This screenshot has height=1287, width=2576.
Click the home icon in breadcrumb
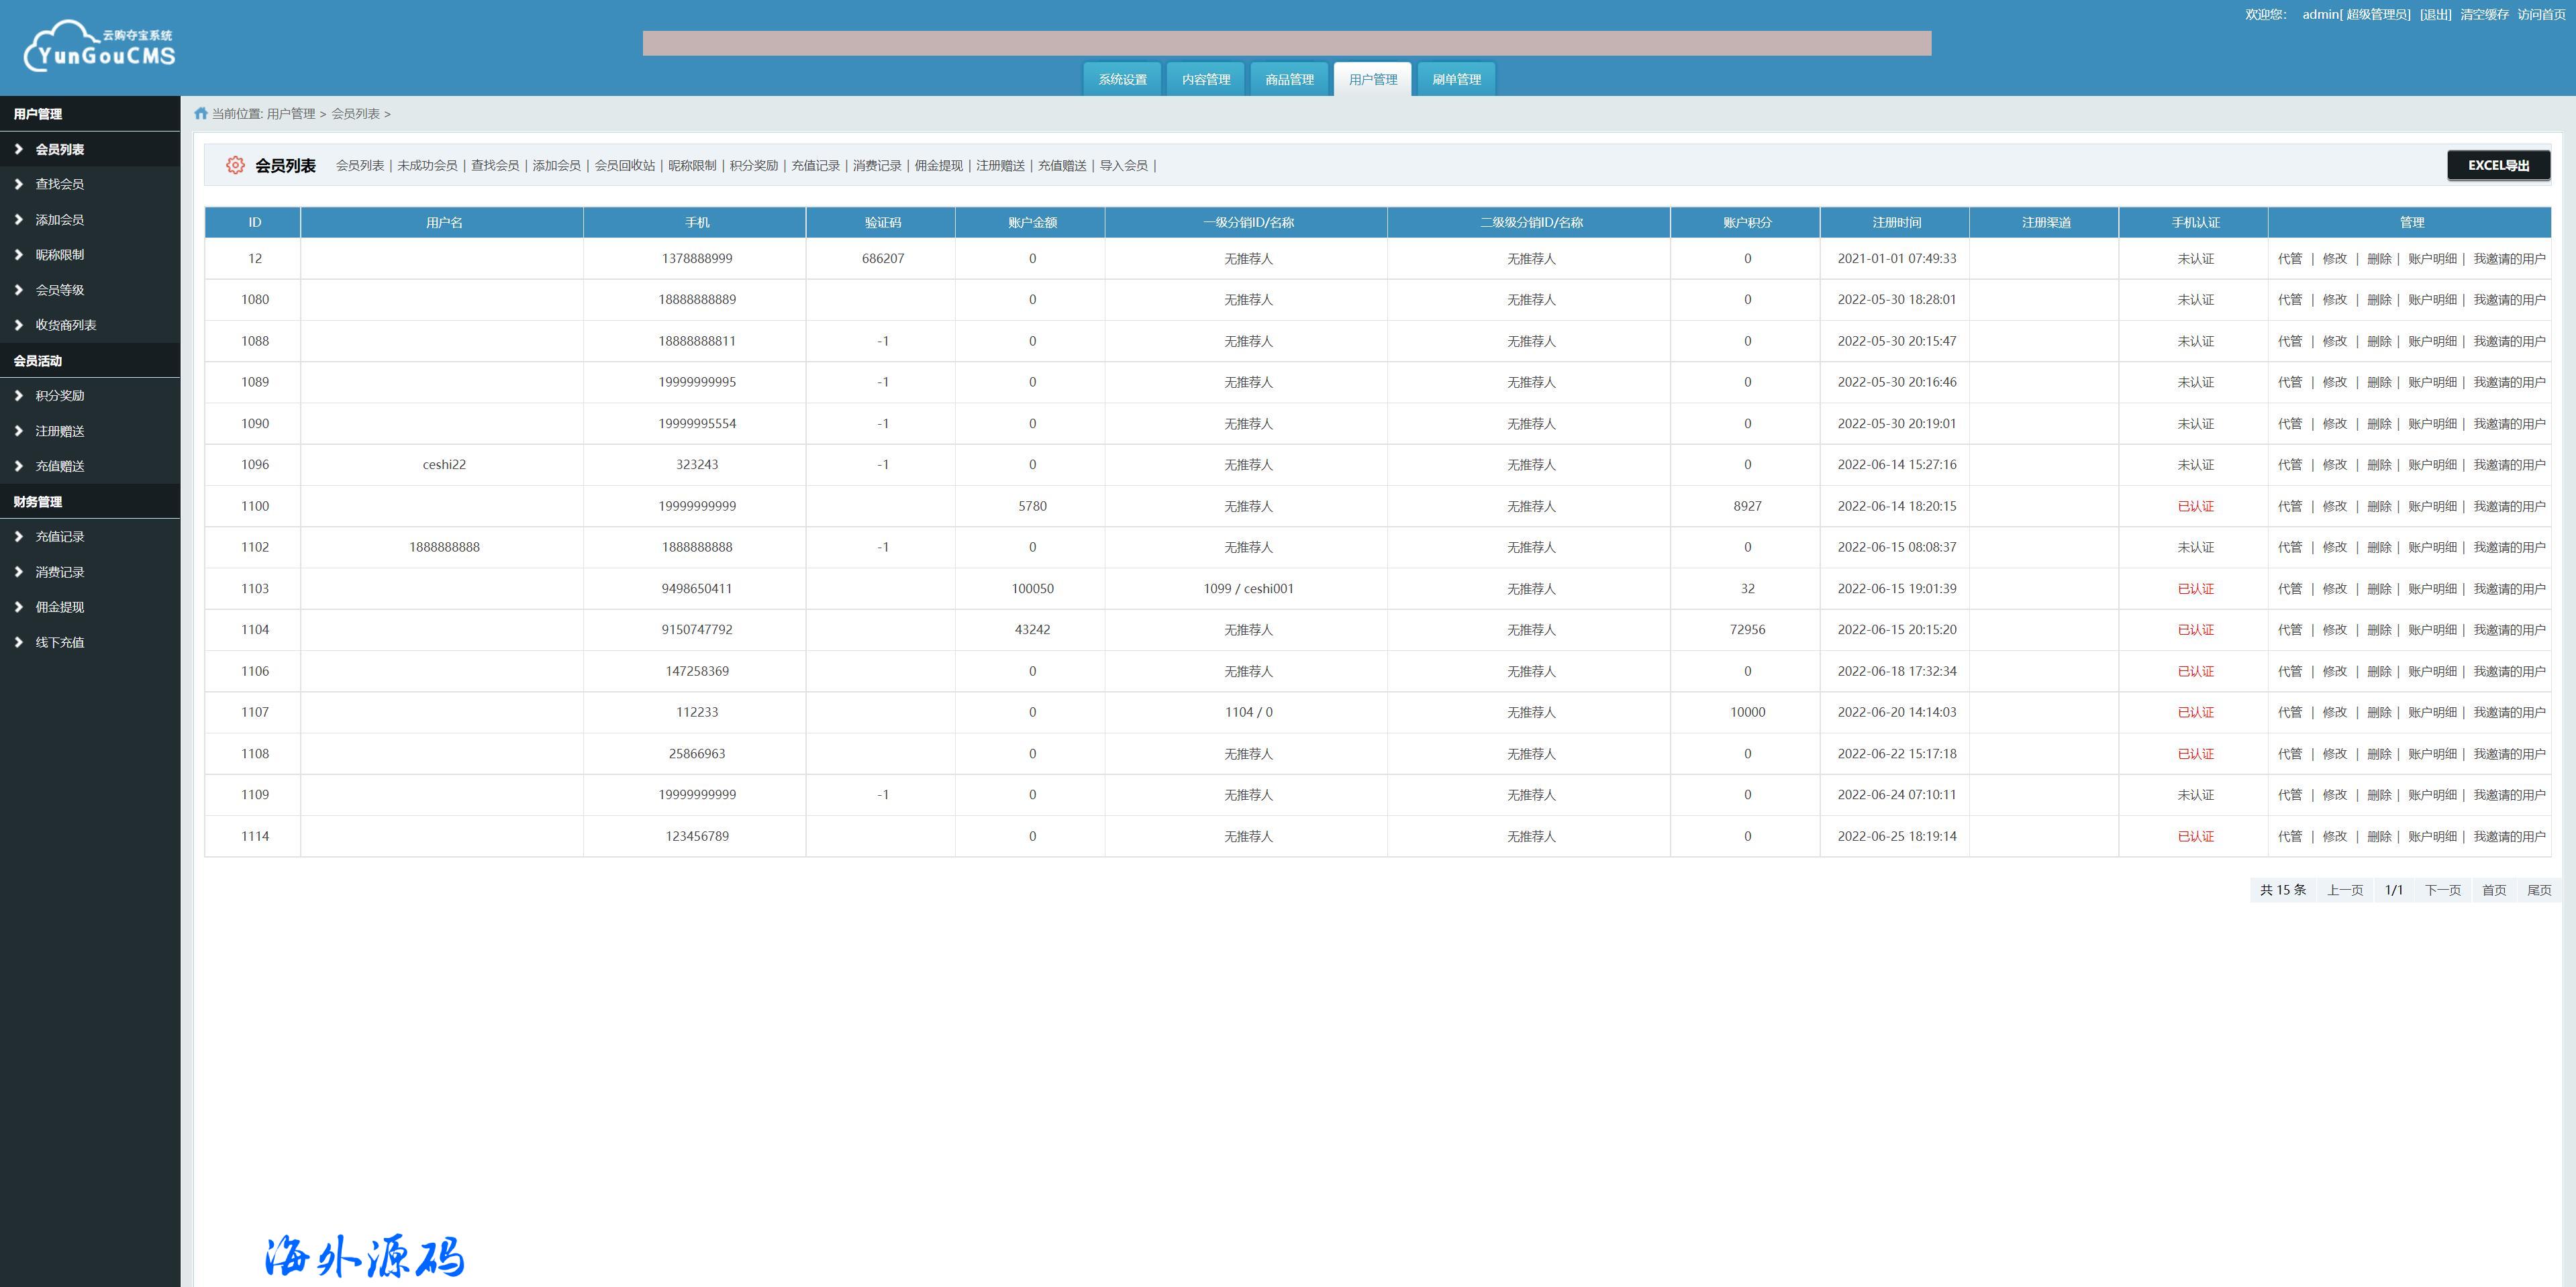[201, 114]
